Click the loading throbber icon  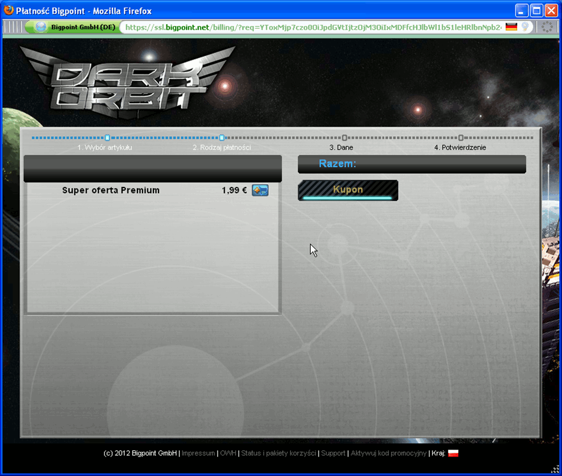pos(547,27)
